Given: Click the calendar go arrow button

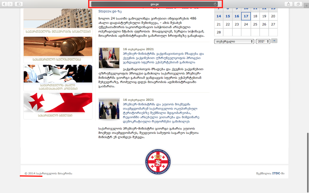Looking at the screenshot, I should click(274, 41).
